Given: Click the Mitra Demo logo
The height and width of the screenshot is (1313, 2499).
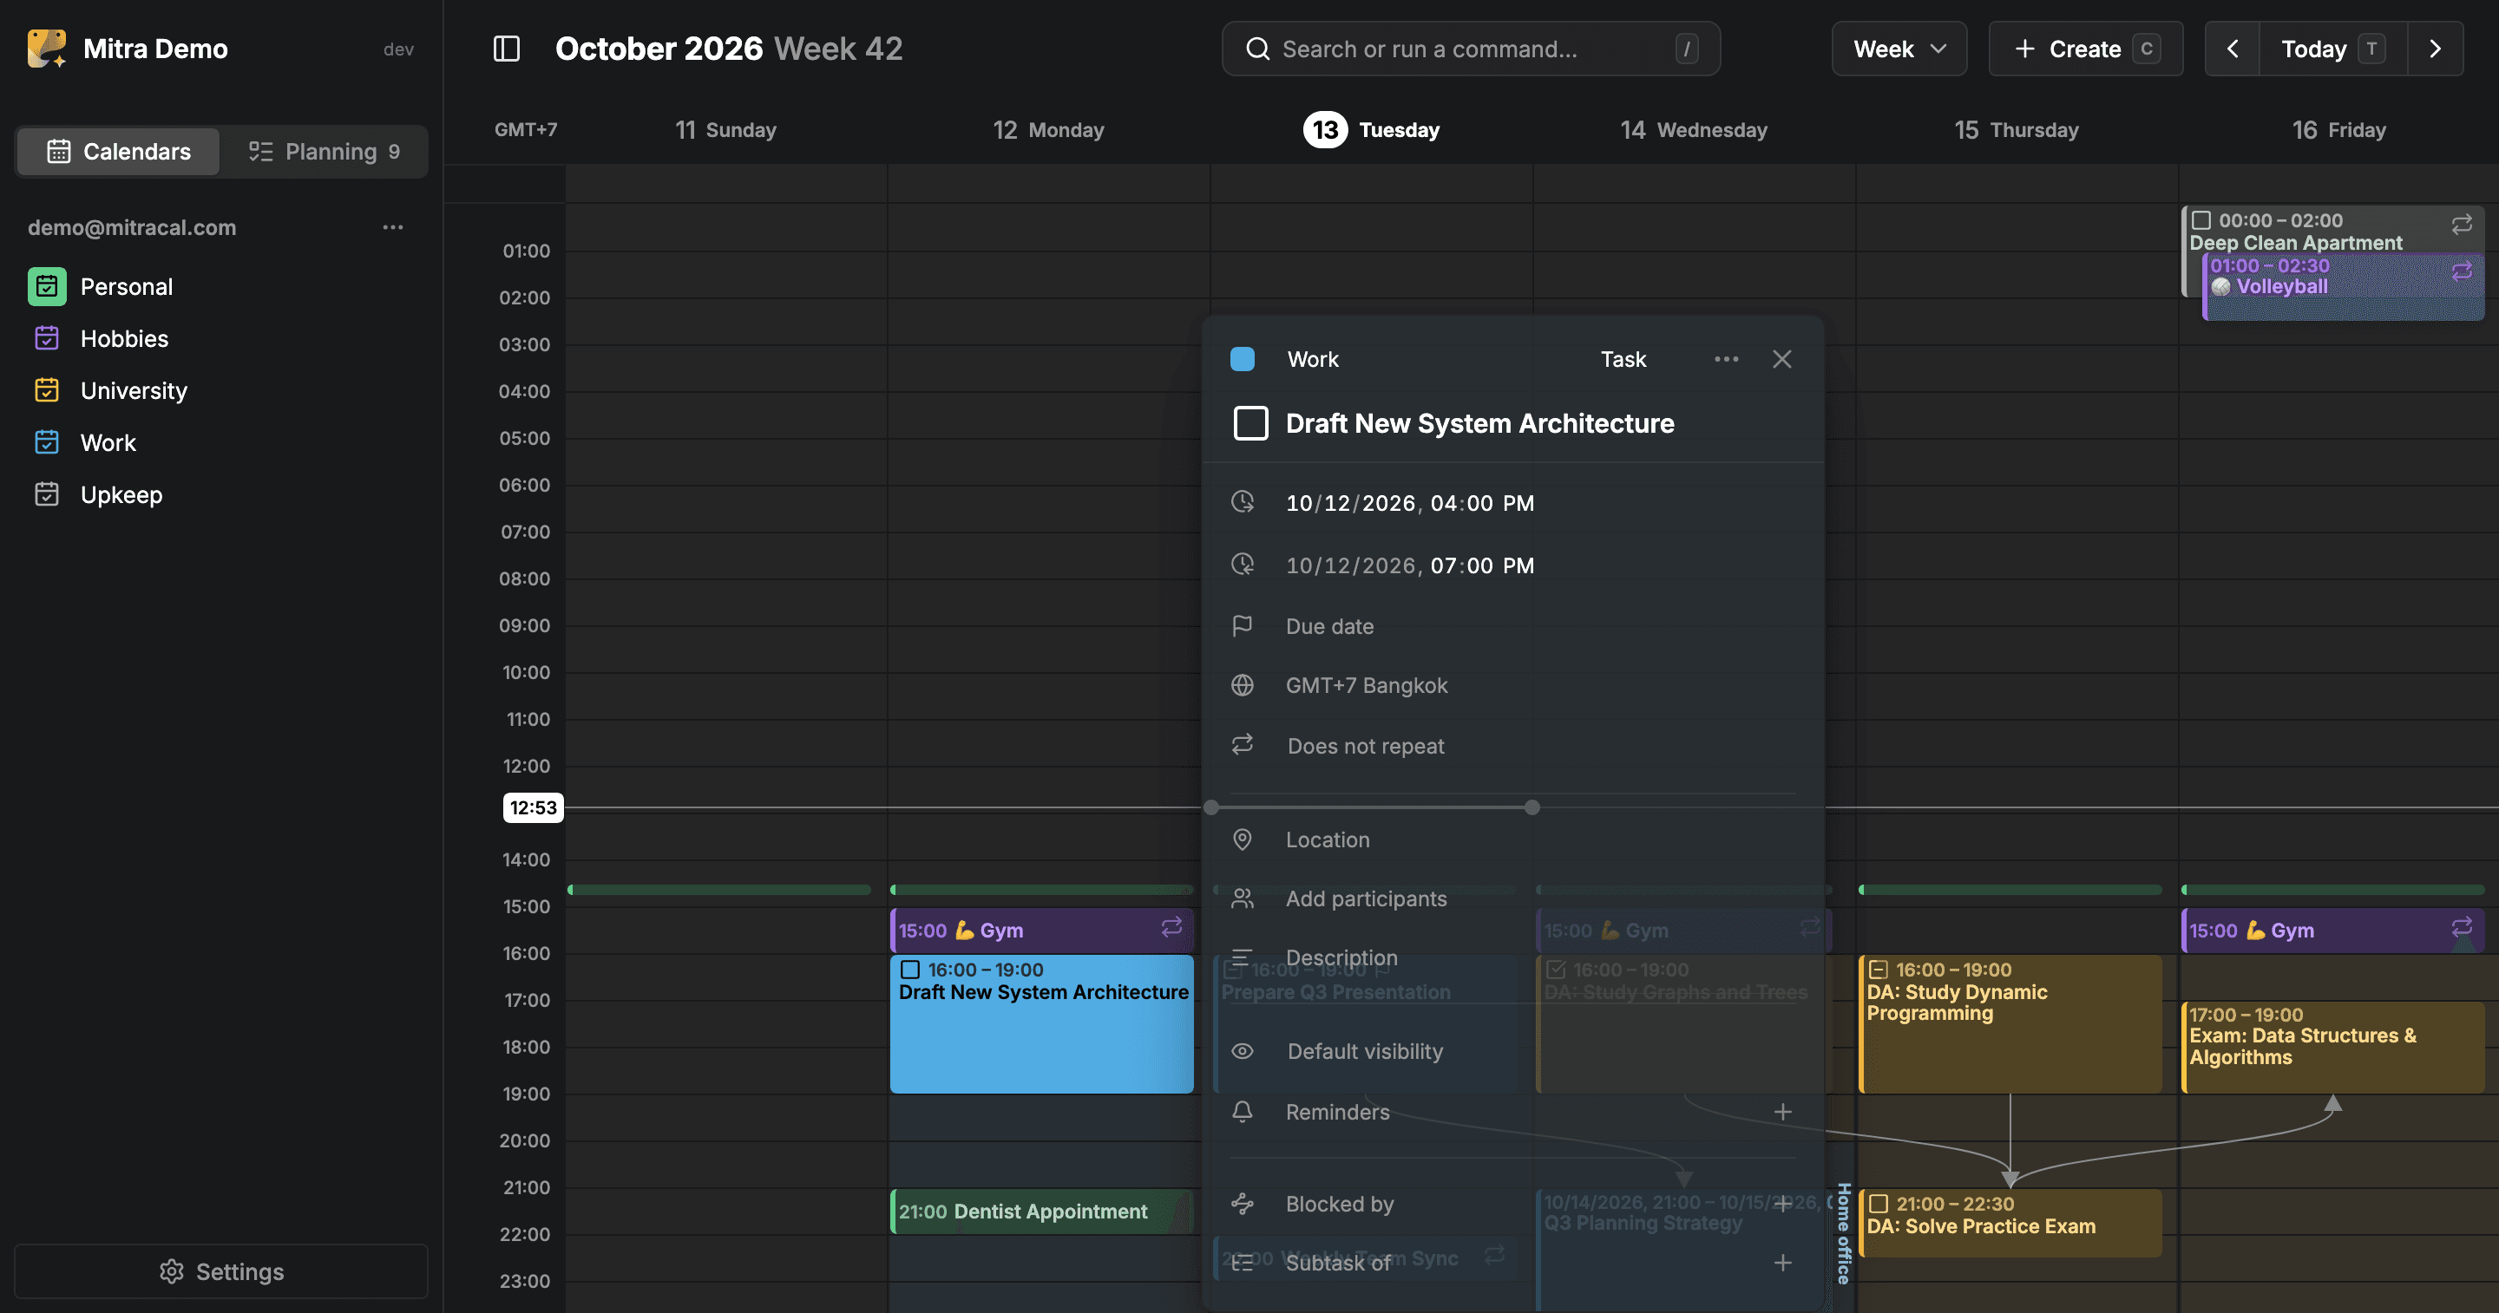Looking at the screenshot, I should click(x=47, y=49).
